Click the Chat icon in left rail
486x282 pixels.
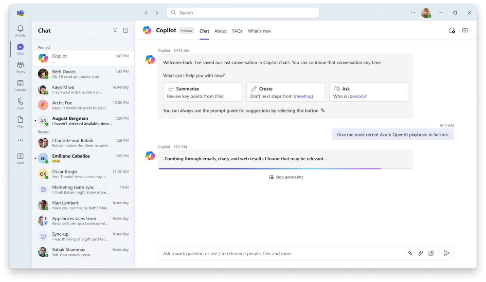pyautogui.click(x=20, y=49)
